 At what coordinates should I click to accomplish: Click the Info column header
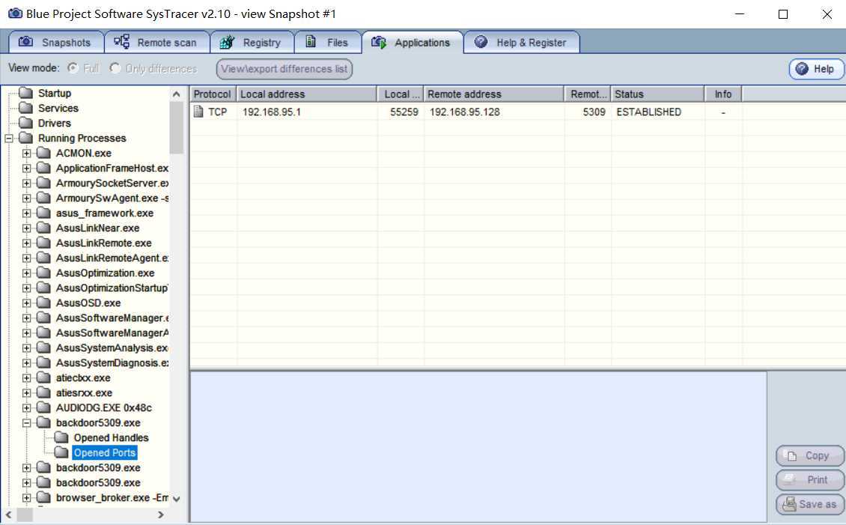(723, 94)
